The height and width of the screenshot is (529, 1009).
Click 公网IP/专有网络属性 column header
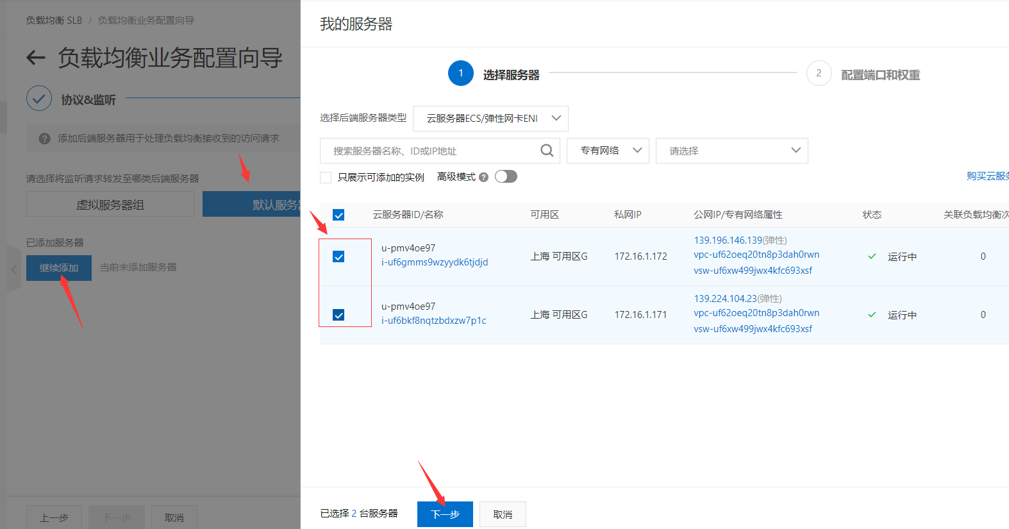pos(738,215)
